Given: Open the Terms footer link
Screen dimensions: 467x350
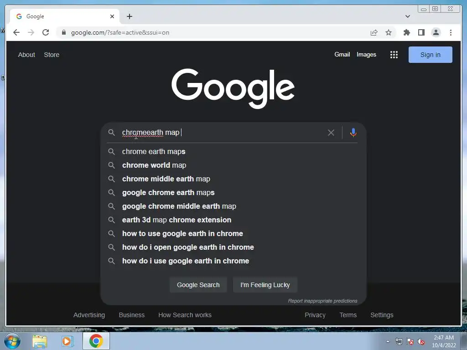Looking at the screenshot, I should coord(348,315).
